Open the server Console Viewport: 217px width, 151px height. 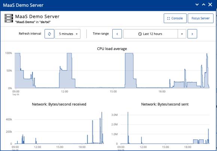175,18
